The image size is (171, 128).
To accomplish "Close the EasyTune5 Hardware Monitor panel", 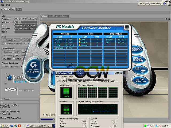I will pyautogui.click(x=127, y=27).
